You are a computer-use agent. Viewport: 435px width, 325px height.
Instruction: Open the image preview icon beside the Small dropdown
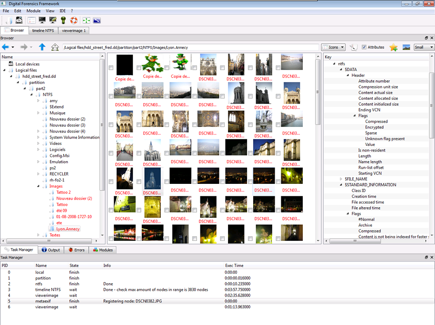(x=406, y=47)
